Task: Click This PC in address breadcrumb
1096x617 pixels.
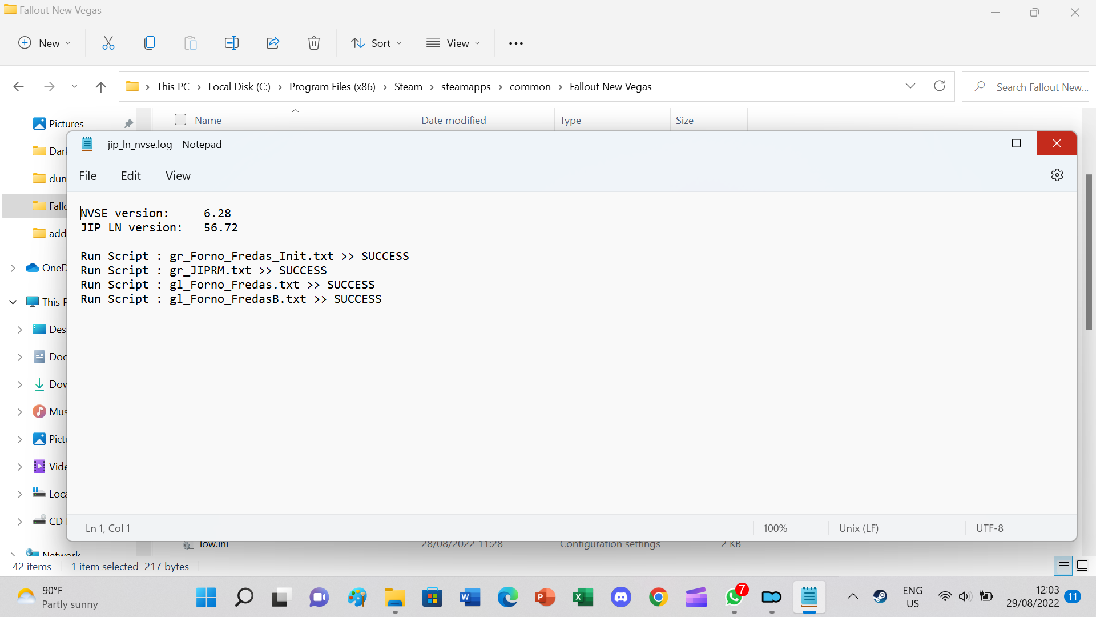Action: coord(173,87)
